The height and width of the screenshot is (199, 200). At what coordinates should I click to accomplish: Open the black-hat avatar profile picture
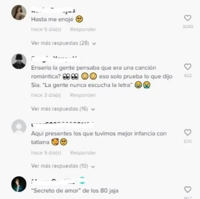(19, 61)
